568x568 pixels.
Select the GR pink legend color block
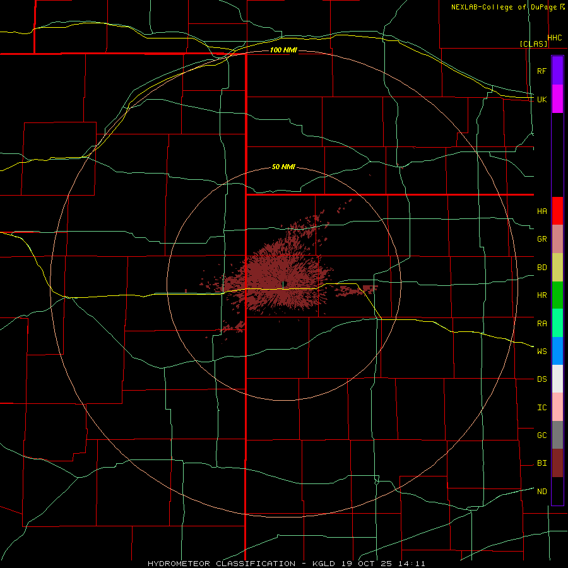557,239
